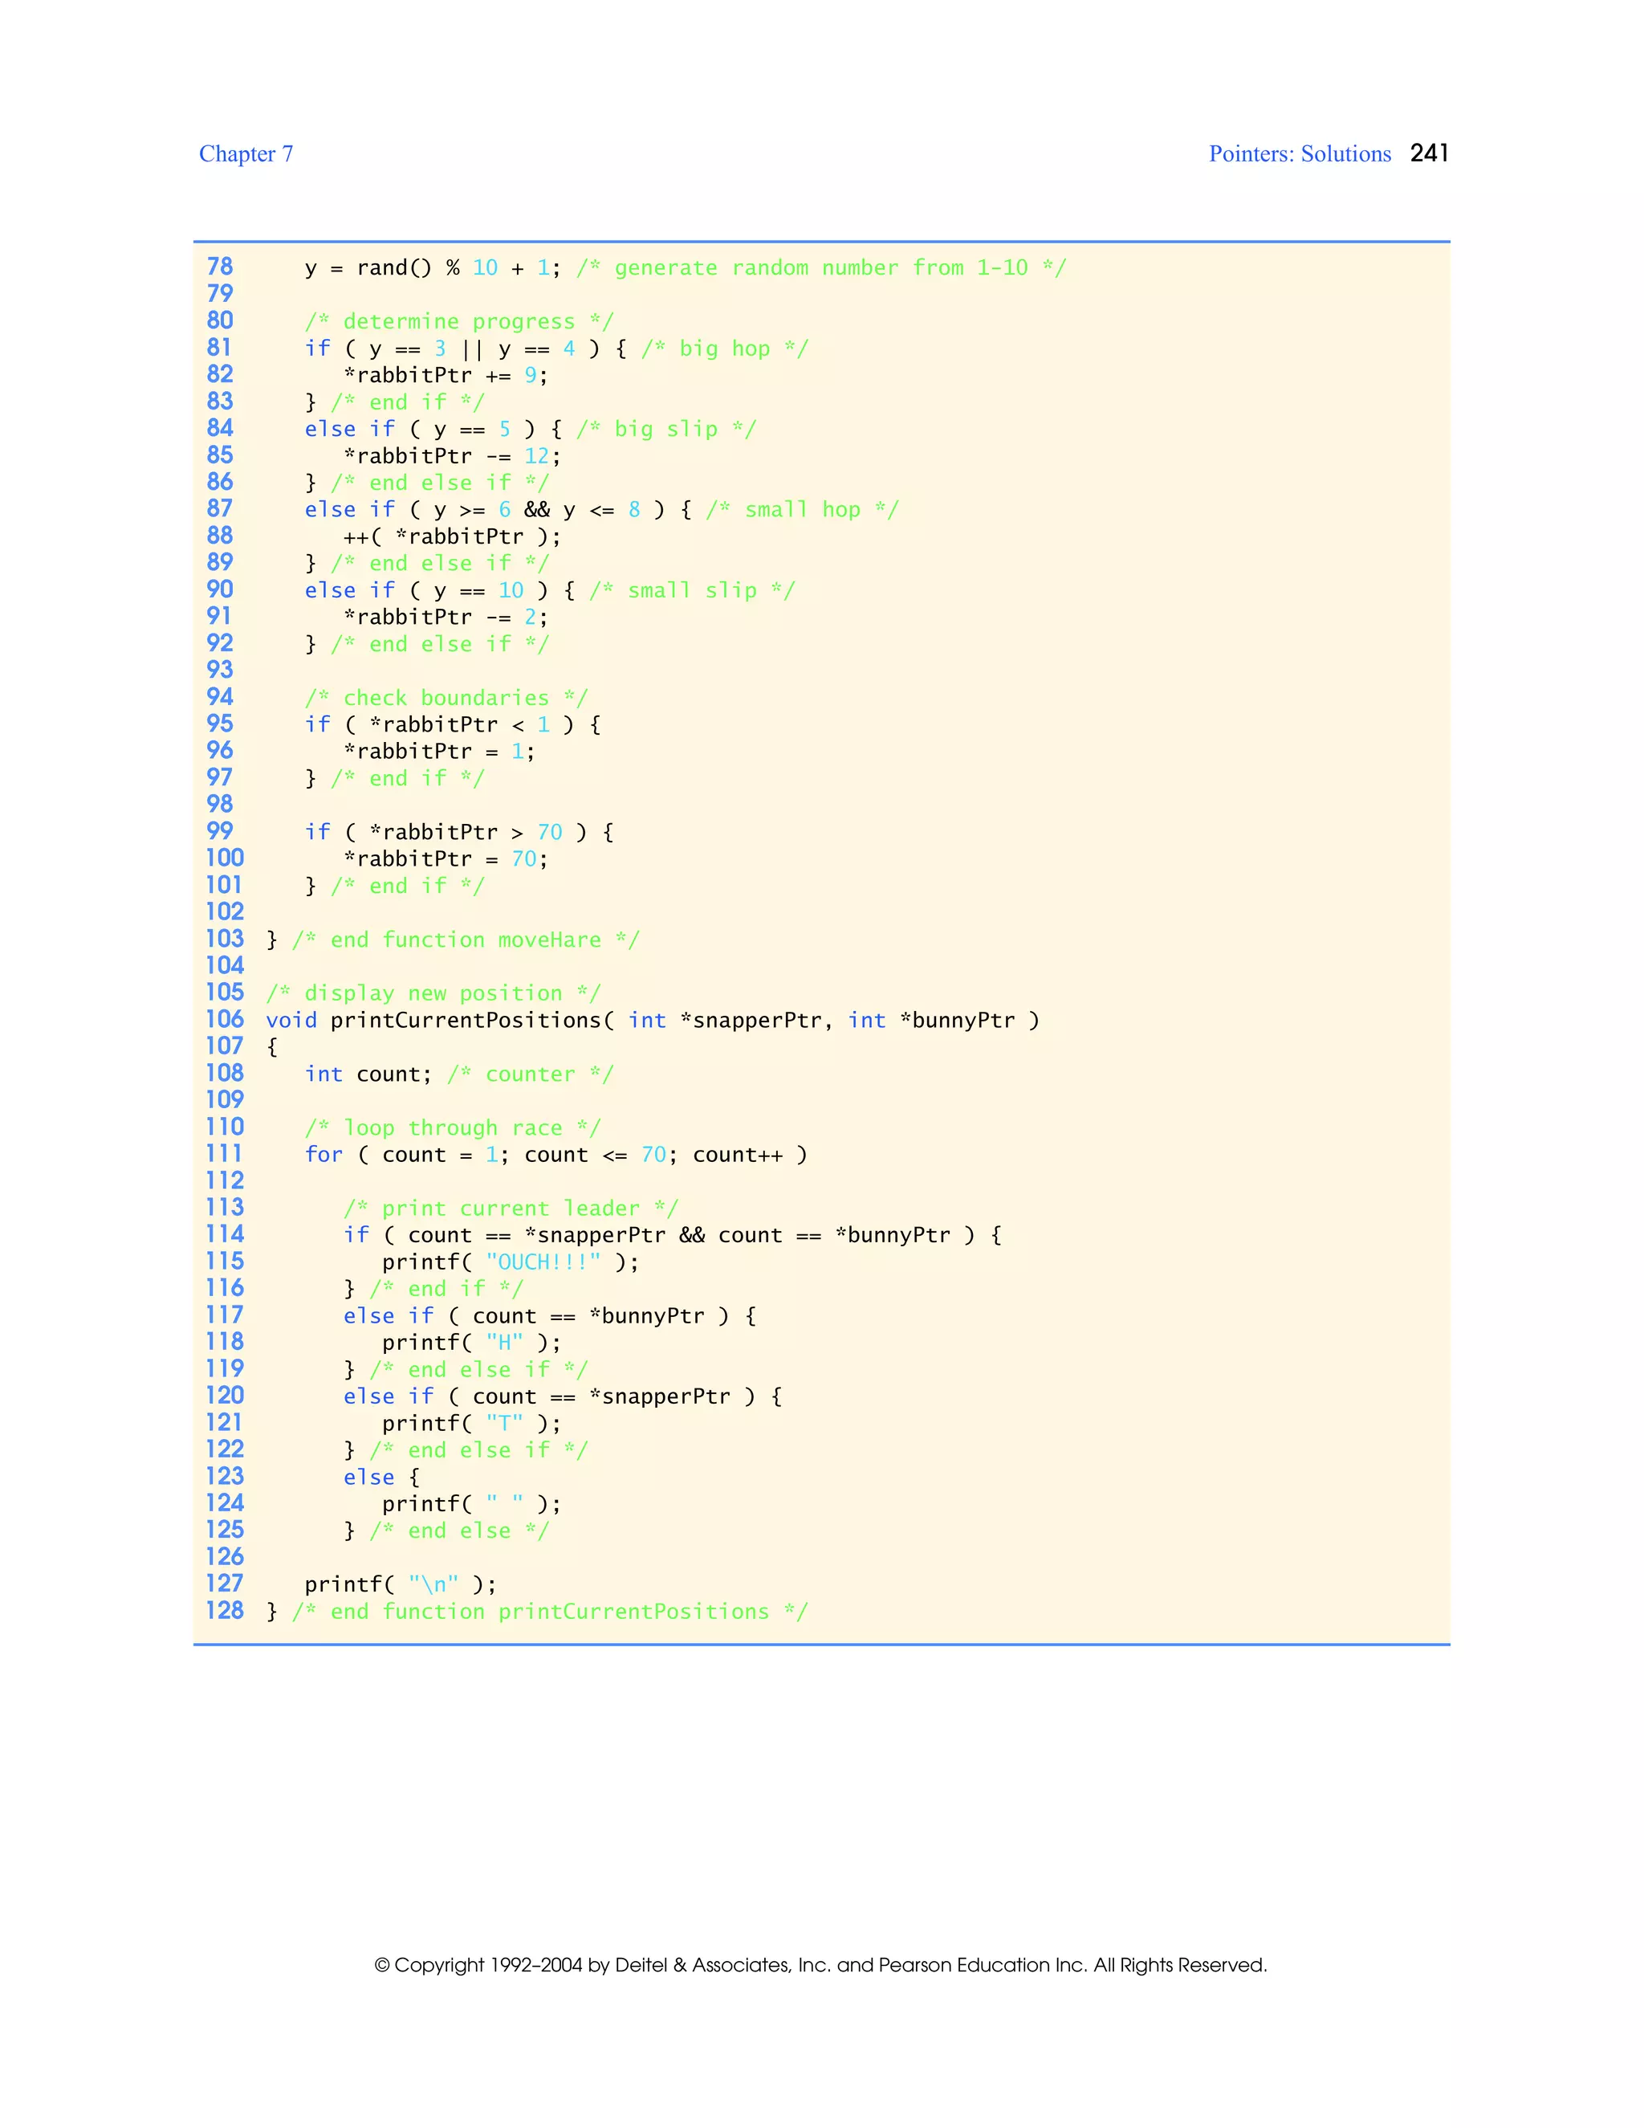Screen dimensions: 1644x2128
Task: Click the printf( "T" ) statement
Action: pos(471,1424)
